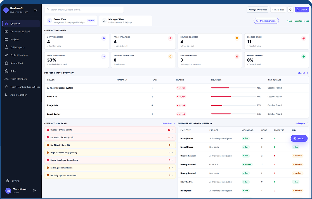Click the AI Knowledgebase System 40% progress bar

[x=233, y=88]
